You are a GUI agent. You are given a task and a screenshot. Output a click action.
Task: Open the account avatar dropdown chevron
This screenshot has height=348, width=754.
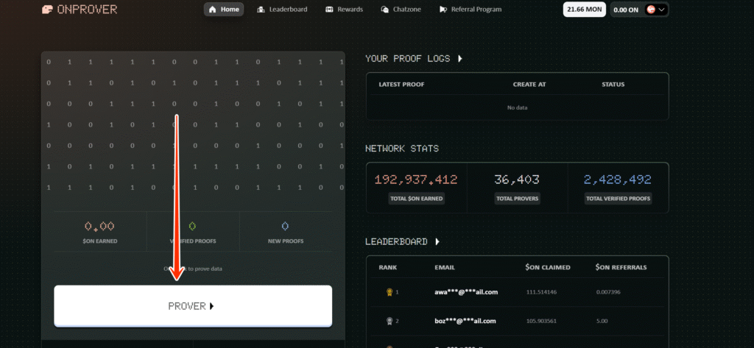(x=662, y=10)
